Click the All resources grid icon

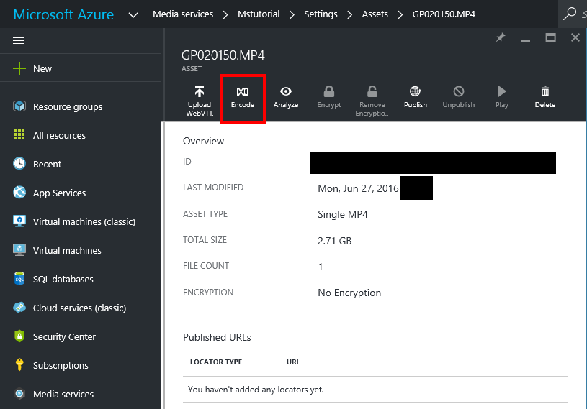[19, 134]
